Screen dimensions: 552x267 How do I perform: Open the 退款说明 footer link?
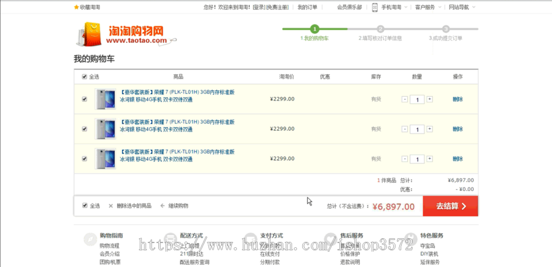click(350, 262)
